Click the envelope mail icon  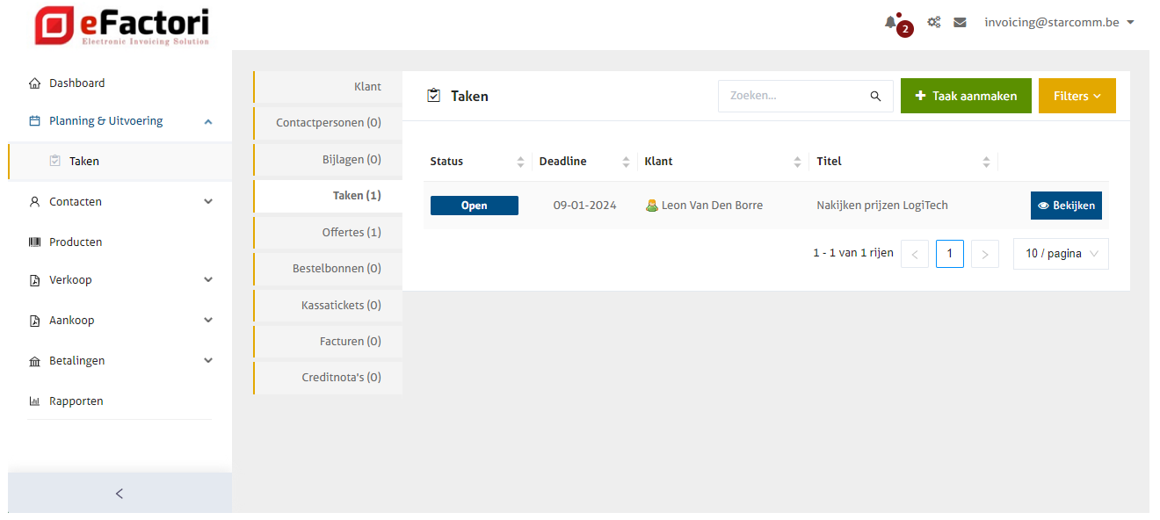[960, 23]
